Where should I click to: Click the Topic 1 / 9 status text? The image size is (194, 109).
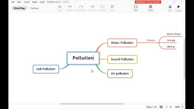point(151,107)
